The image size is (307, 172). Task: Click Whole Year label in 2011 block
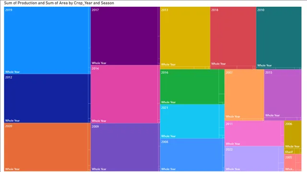(x=233, y=144)
